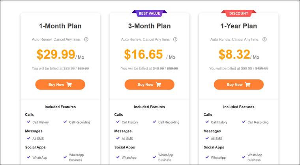This screenshot has width=300, height=165.
Task: Click the red DISCOUNT ribbon
Action: [239, 13]
